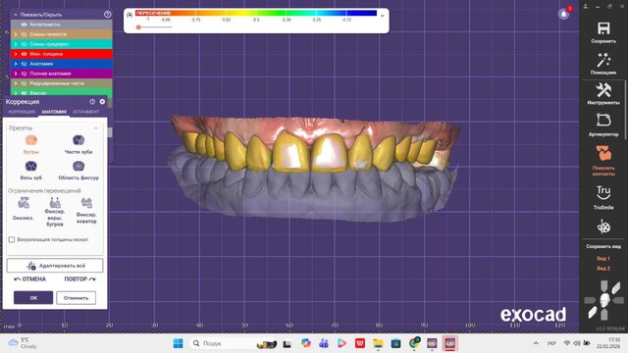Toggle visibility of Воксел layer
Image resolution: width=628 pixels, height=353 pixels.
point(24,93)
